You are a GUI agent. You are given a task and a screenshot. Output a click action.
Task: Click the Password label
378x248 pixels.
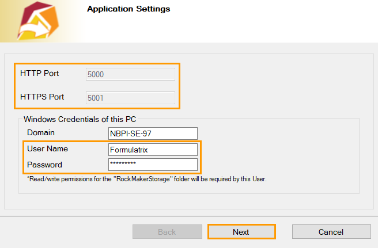(44, 165)
